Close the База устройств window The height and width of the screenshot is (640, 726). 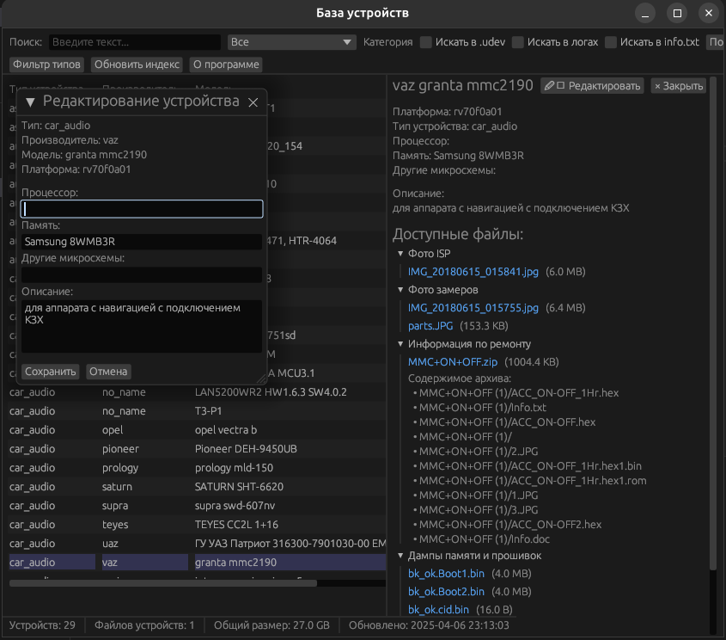[709, 14]
